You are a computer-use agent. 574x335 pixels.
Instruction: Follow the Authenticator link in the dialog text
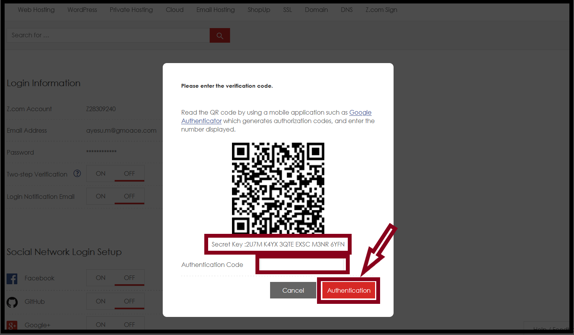click(202, 121)
